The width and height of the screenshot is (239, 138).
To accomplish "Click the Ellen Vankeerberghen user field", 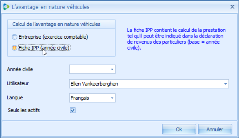I will pos(146,84).
